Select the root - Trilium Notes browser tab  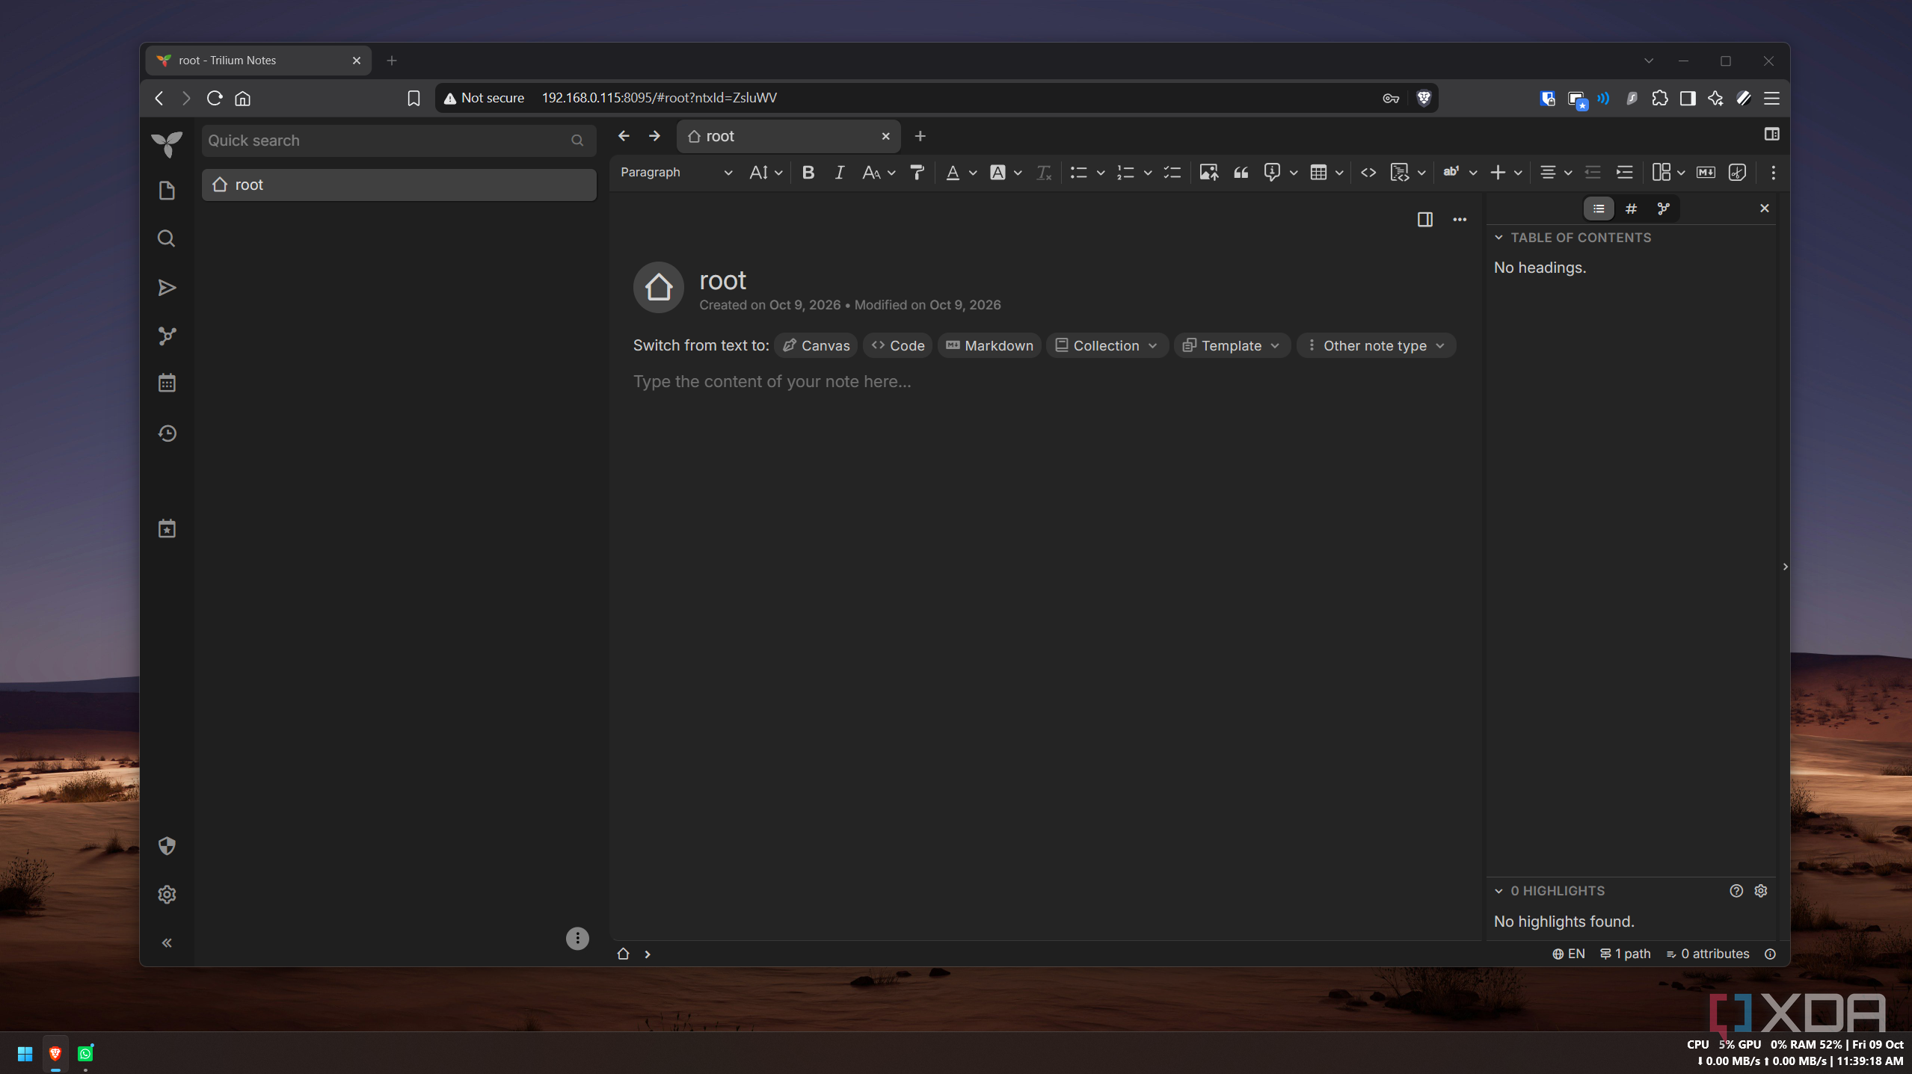(259, 61)
